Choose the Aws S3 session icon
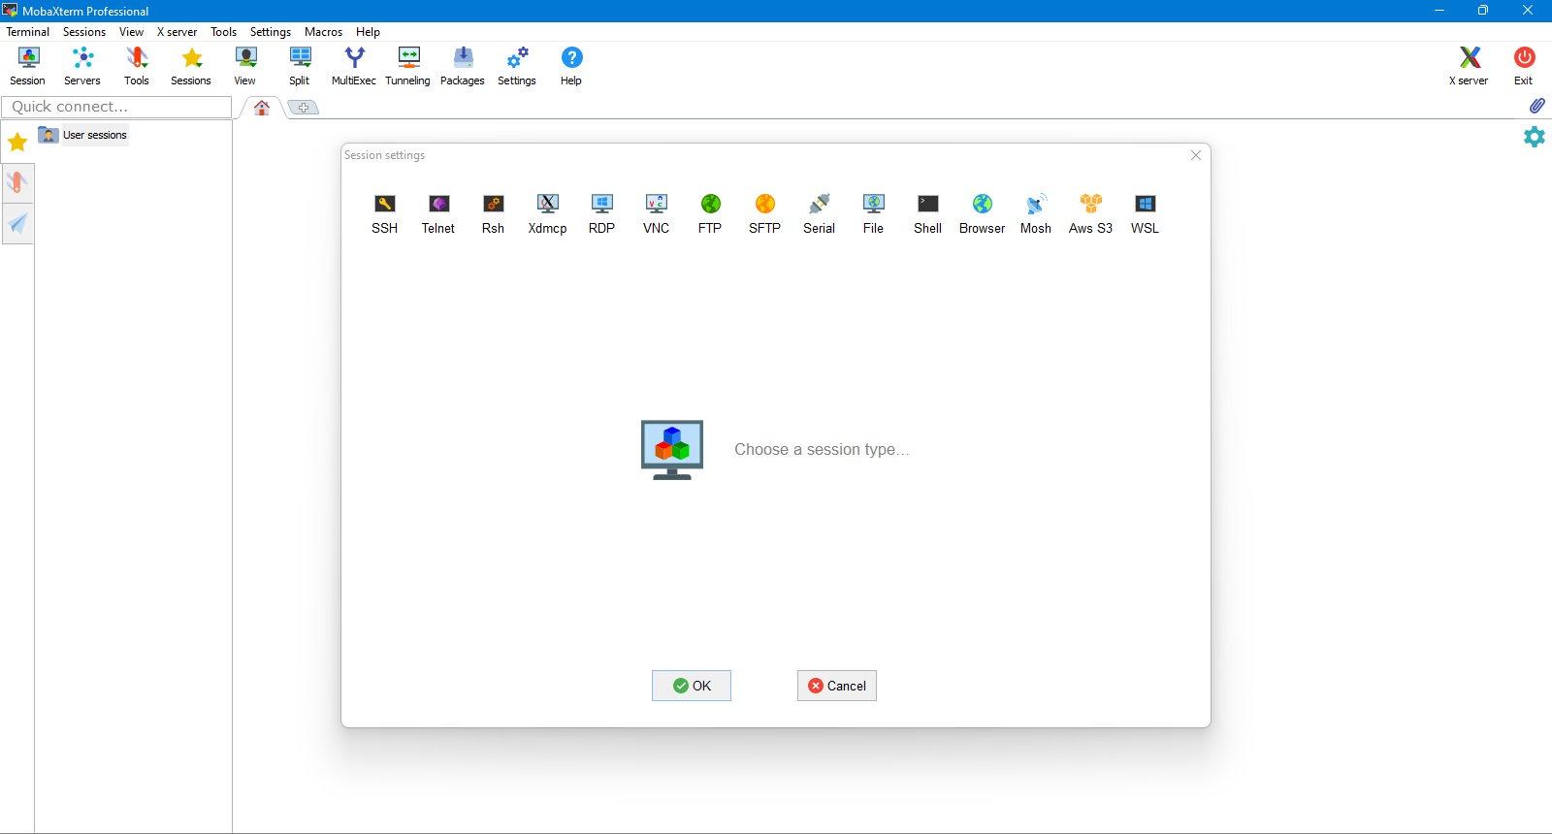Viewport: 1552px width, 834px height. pos(1090,213)
